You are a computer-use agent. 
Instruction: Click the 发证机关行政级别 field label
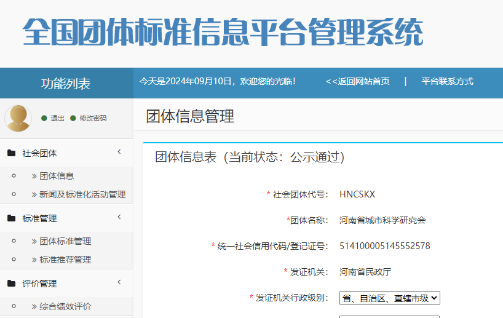289,298
